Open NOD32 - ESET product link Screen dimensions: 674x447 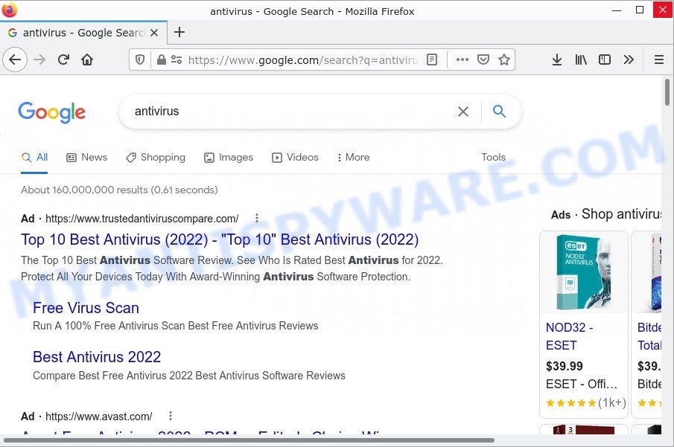(570, 336)
